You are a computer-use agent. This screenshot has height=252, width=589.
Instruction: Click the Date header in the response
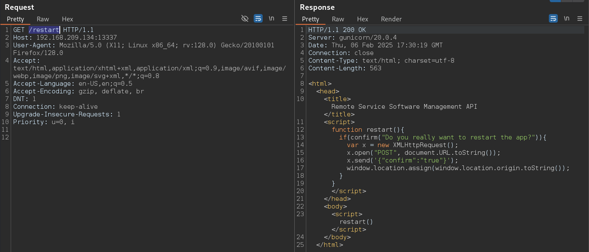click(x=375, y=45)
